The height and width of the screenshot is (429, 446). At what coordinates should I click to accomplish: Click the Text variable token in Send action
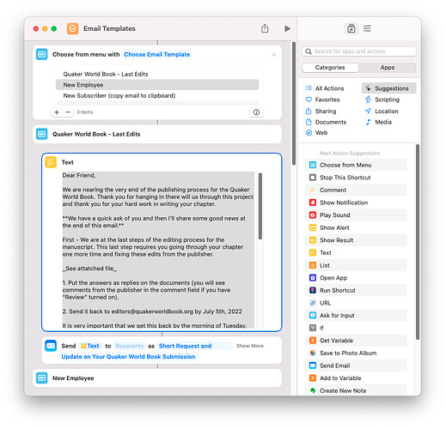click(90, 346)
